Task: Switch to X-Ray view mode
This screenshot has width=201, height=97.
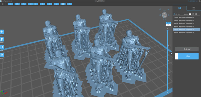Action: 169,25
